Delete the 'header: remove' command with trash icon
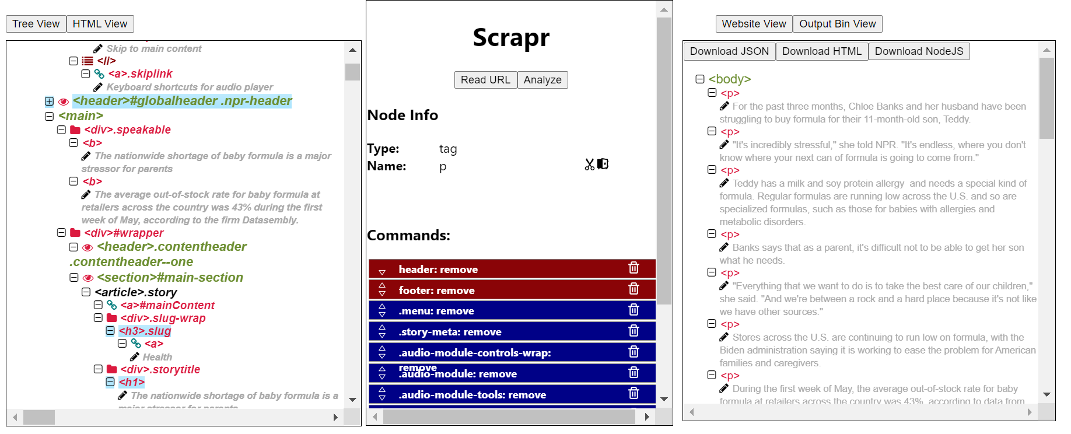The width and height of the screenshot is (1071, 434). 633,268
